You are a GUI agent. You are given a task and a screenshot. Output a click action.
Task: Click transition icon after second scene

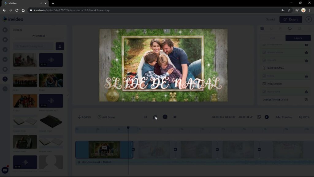[x=175, y=150]
